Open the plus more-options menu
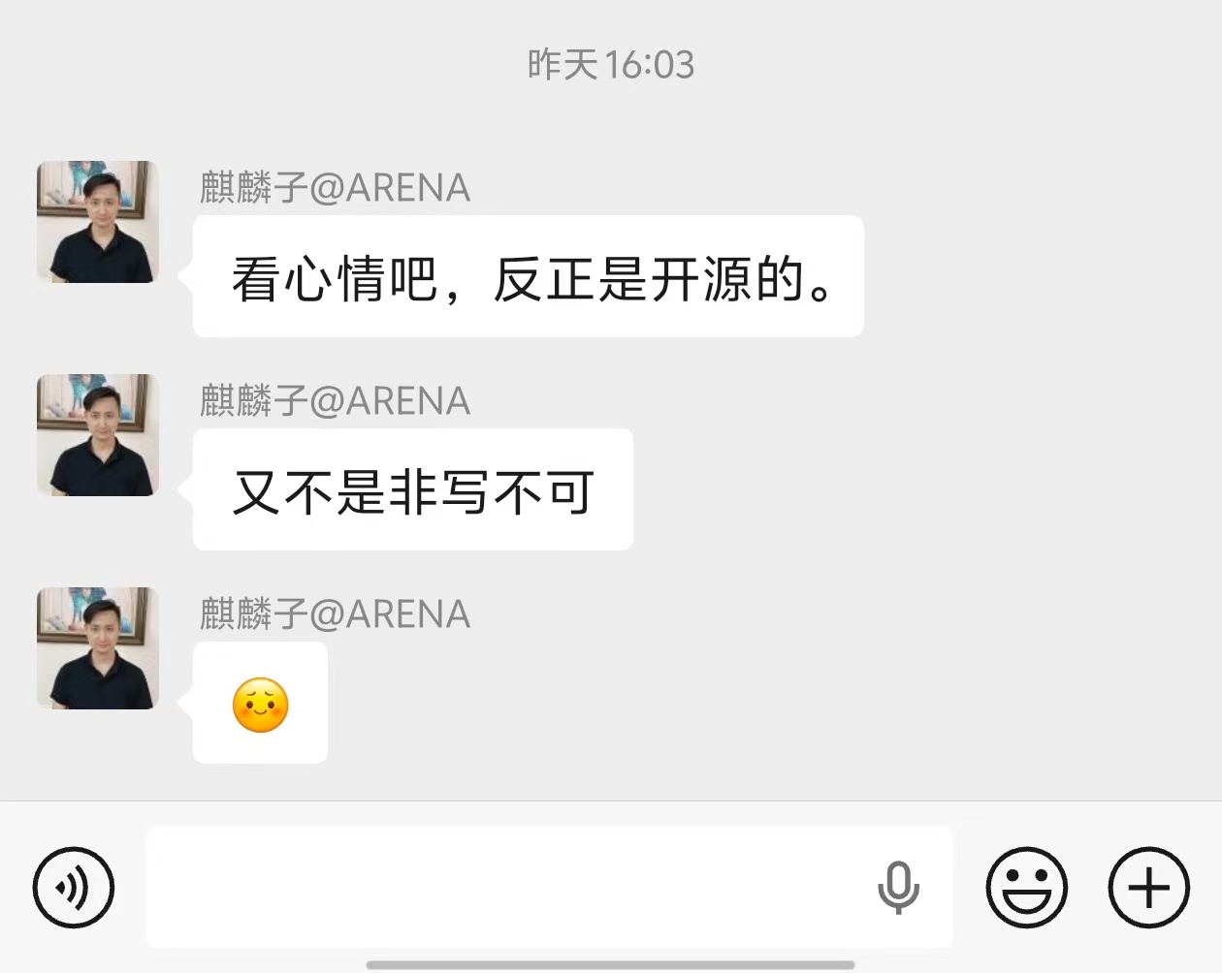The image size is (1222, 973). pos(1149,887)
